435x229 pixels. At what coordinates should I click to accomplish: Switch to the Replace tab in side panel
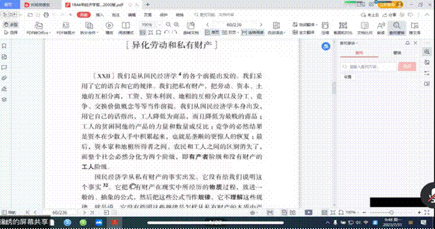tap(397, 53)
